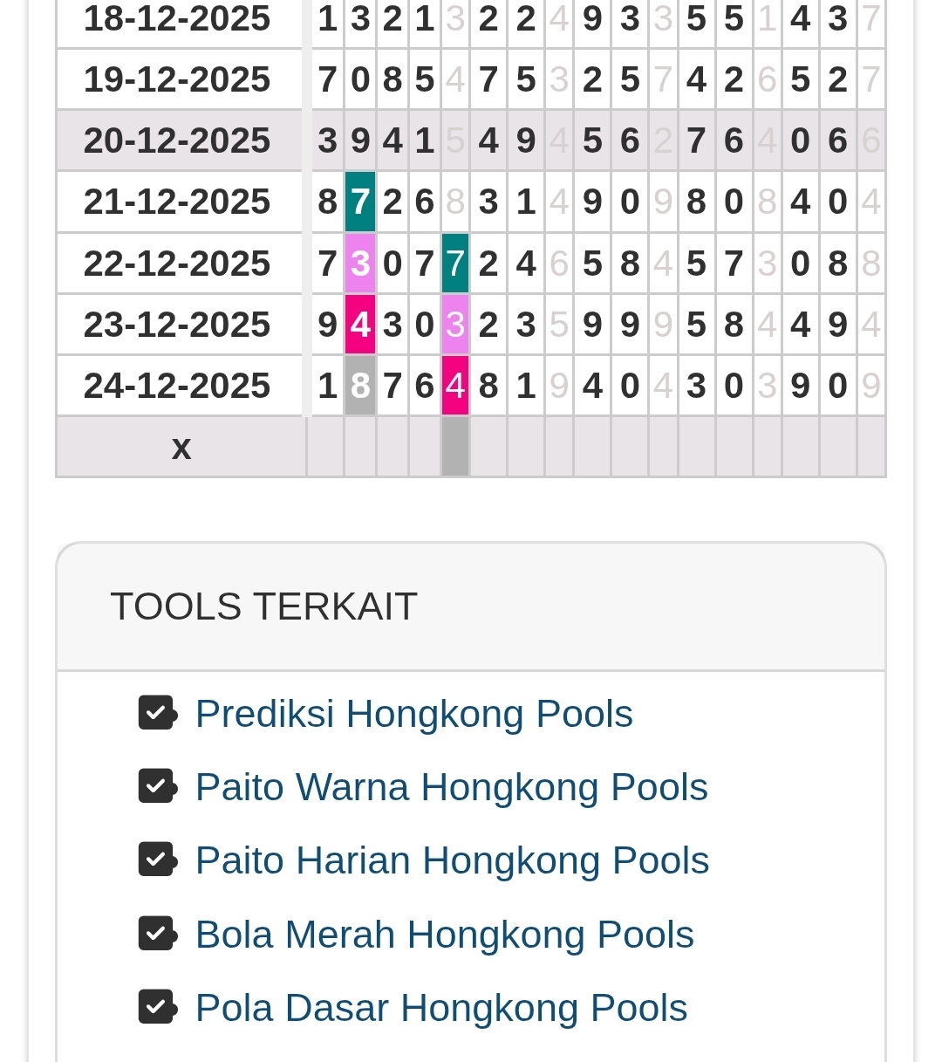
Task: Click the x row label cell
Action: pyautogui.click(x=181, y=447)
